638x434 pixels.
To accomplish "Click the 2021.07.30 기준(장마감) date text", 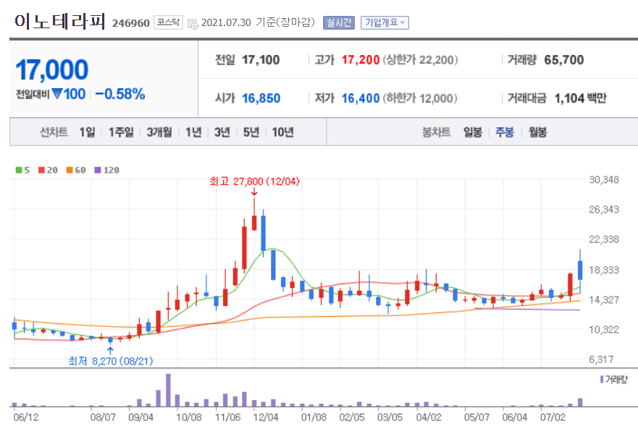I will pos(259,22).
